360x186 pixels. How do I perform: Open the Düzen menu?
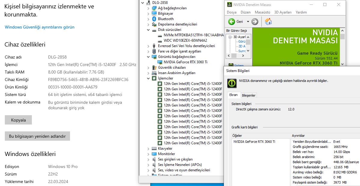pos(246,12)
